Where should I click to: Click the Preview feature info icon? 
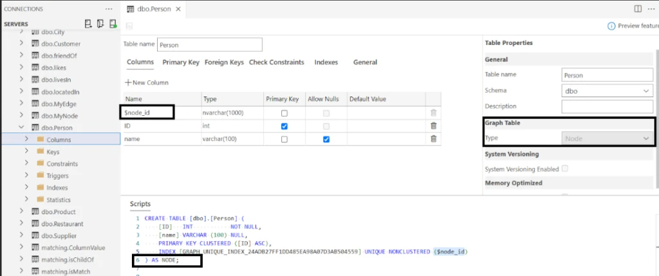[611, 26]
